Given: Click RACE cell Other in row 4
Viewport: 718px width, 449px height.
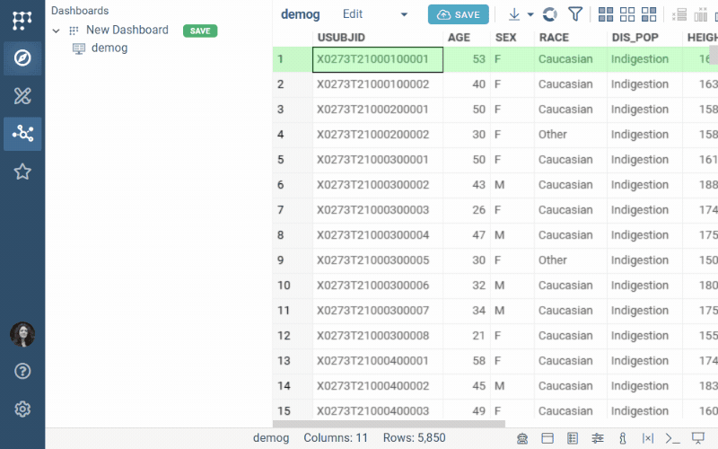Looking at the screenshot, I should (571, 135).
